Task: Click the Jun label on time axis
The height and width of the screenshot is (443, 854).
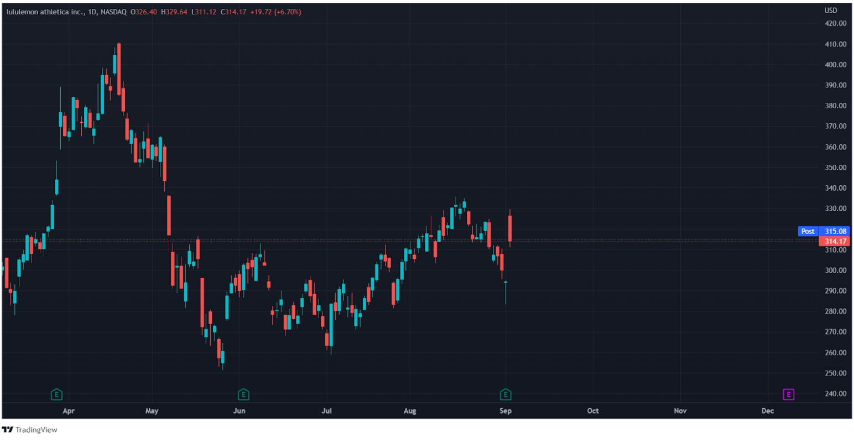Action: [x=239, y=411]
